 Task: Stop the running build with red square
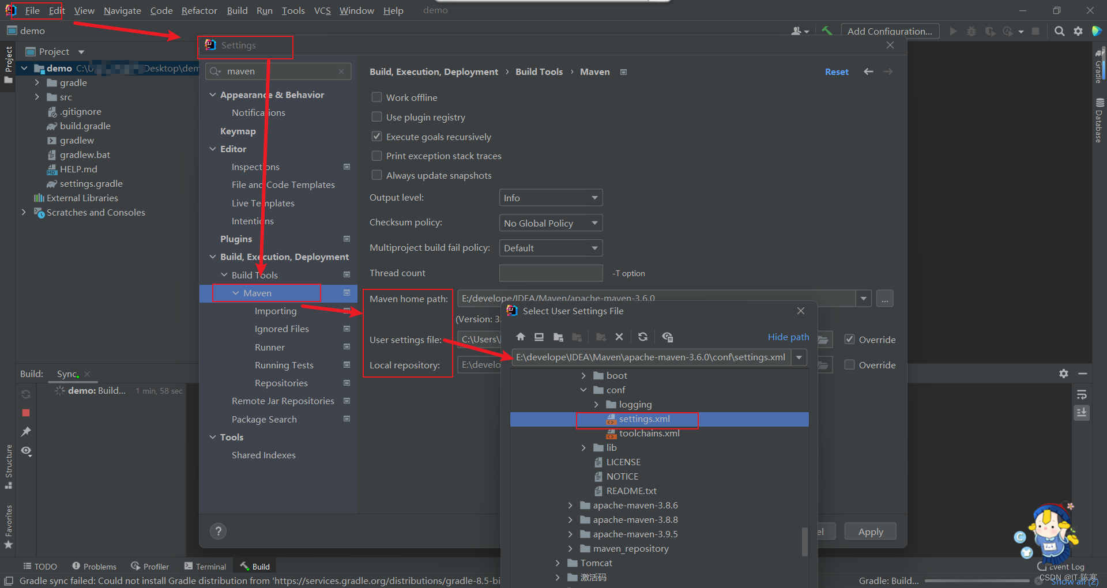click(x=26, y=413)
